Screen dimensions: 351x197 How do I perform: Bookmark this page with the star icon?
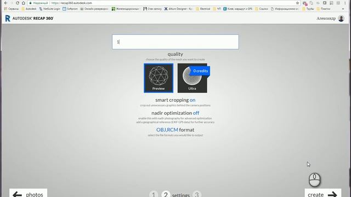[297, 3]
